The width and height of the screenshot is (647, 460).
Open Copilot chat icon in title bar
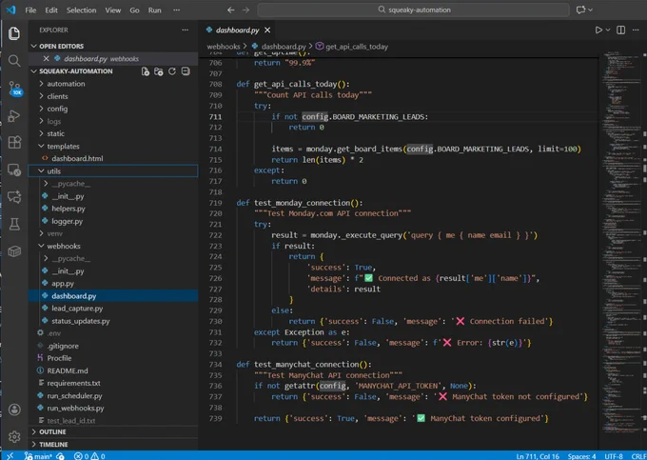pos(580,10)
